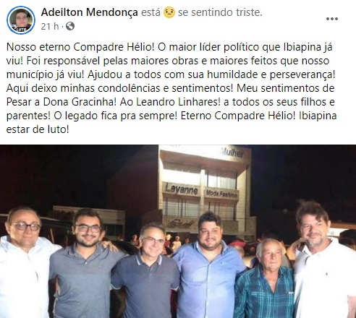This screenshot has height=318, width=356.
Task: Click the 'Ibiapina estar de luto!' closing line
Action: pos(171,123)
